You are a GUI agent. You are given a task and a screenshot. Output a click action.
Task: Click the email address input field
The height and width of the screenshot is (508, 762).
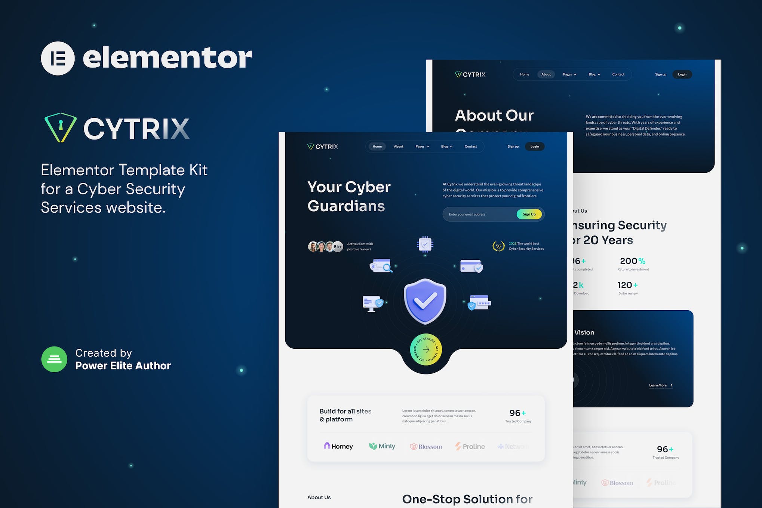479,214
